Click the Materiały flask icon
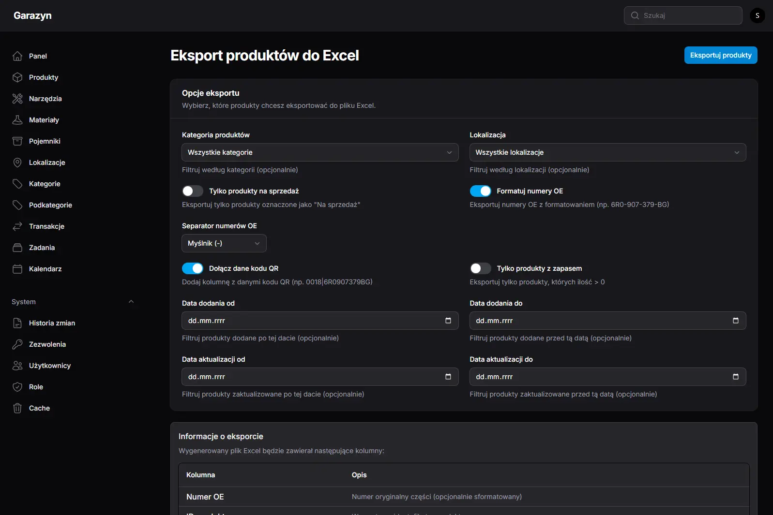 click(x=17, y=120)
